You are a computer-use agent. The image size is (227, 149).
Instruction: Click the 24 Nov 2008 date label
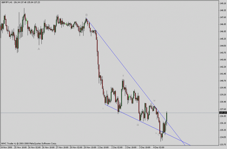(x=7, y=148)
